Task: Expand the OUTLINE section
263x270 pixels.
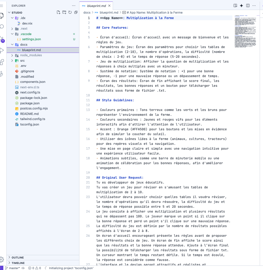Action: pos(18,258)
